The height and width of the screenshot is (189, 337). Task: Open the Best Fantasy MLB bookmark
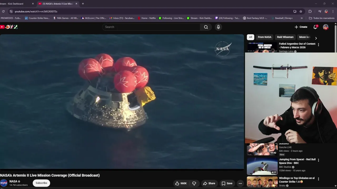tap(255, 18)
